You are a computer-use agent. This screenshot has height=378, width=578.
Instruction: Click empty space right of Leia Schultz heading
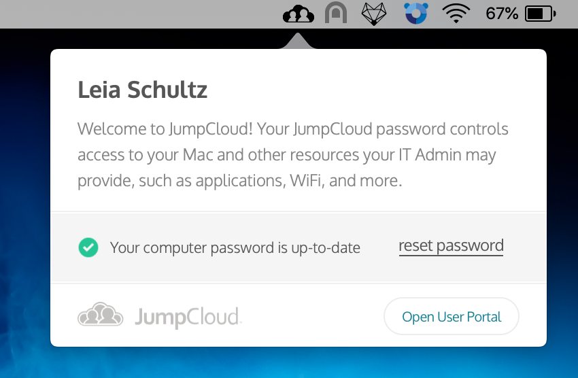click(x=374, y=89)
